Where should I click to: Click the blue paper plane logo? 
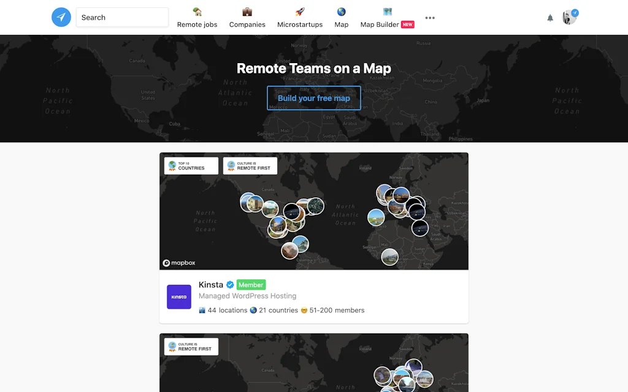[x=61, y=17]
